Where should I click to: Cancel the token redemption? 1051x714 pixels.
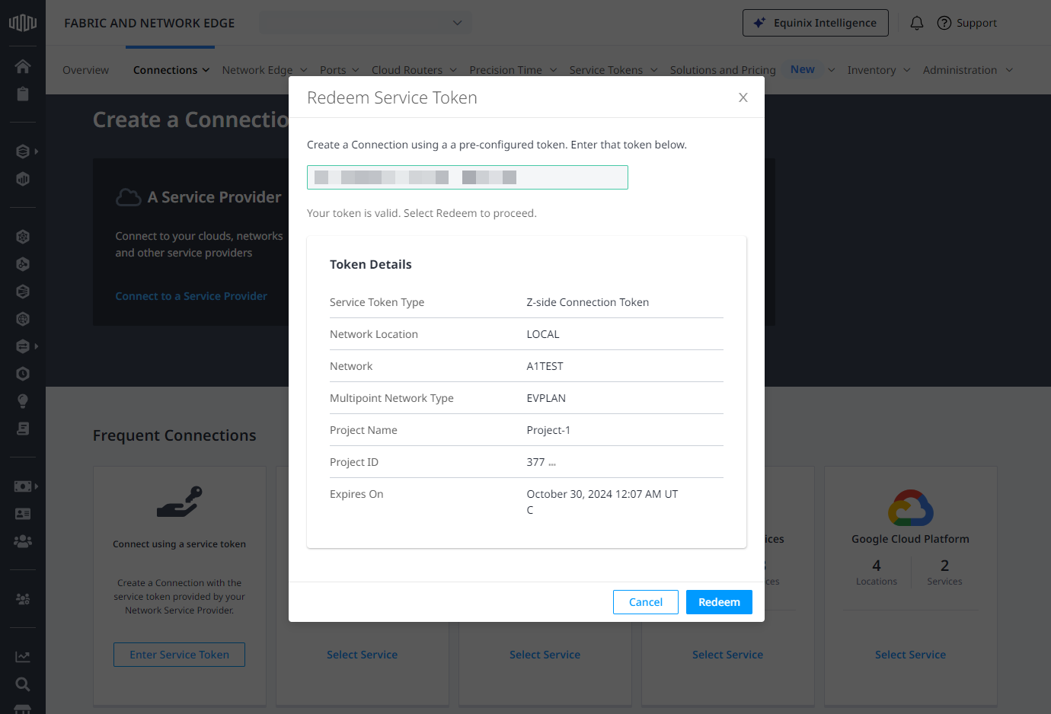pyautogui.click(x=645, y=602)
